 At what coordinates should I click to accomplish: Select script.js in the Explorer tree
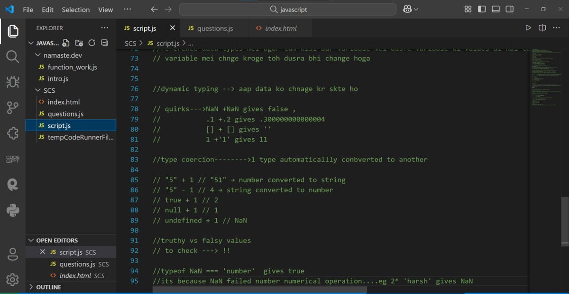(x=71, y=125)
